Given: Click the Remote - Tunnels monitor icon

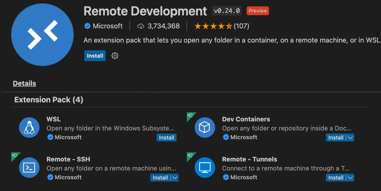Looking at the screenshot, I should [205, 167].
